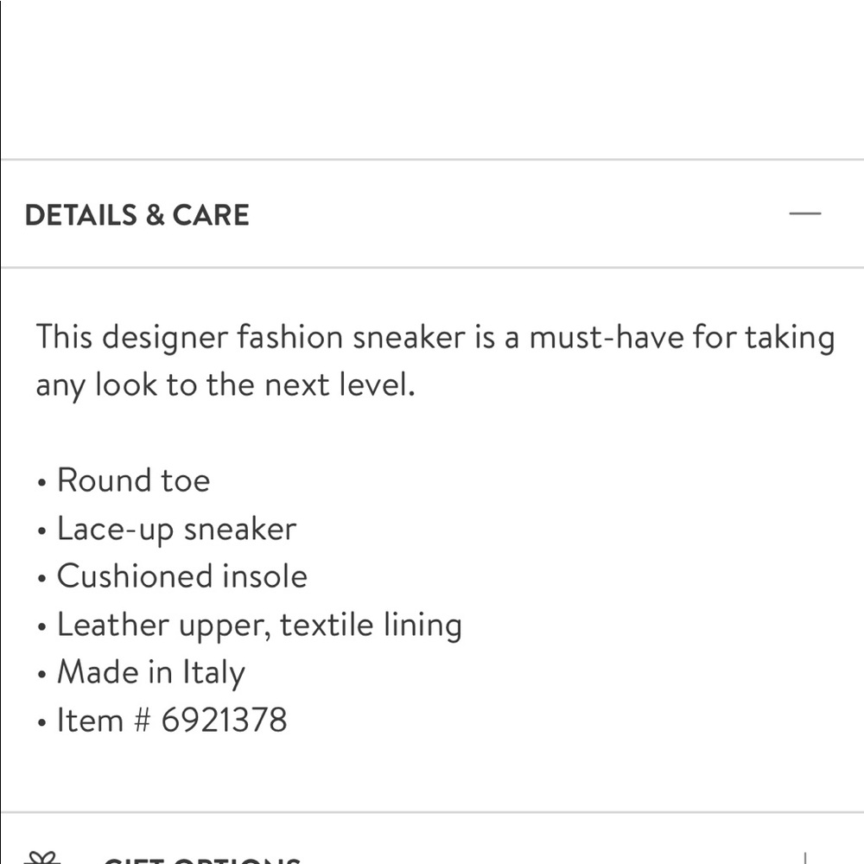Click the word 'designer' in the description

[x=165, y=338]
